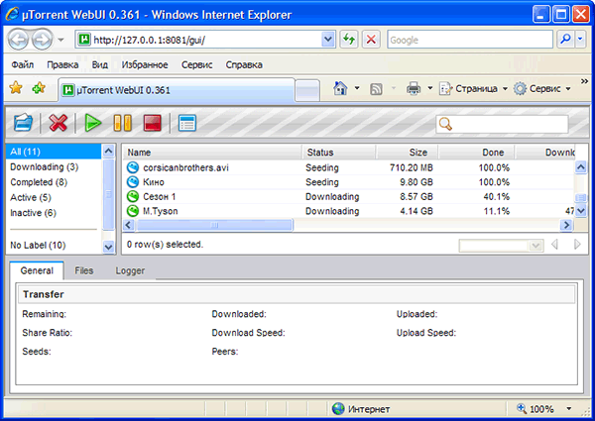This screenshot has height=421, width=595.
Task: Sort by Status column header
Action: point(339,153)
